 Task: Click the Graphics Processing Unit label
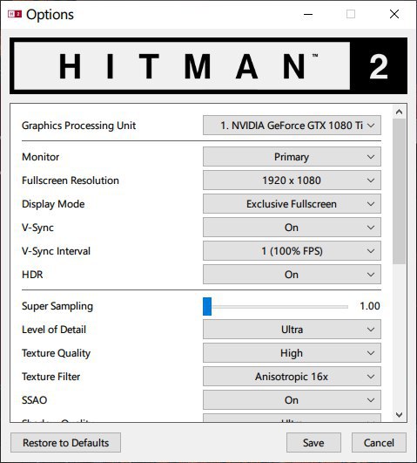[78, 126]
